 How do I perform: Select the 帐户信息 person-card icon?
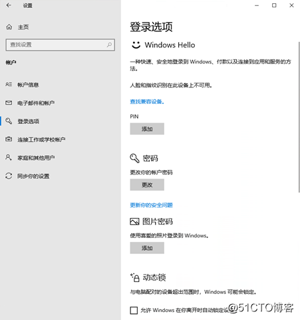pyautogui.click(x=9, y=85)
